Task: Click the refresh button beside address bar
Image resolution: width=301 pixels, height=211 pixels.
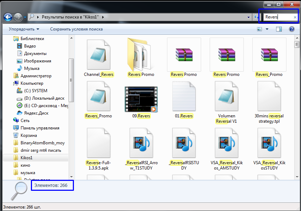Action: 256,17
